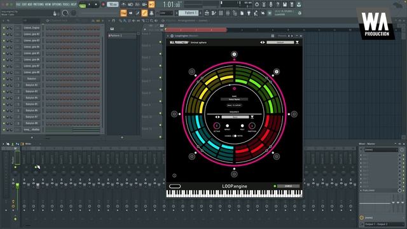Open the TOOLS menu

coord(66,4)
